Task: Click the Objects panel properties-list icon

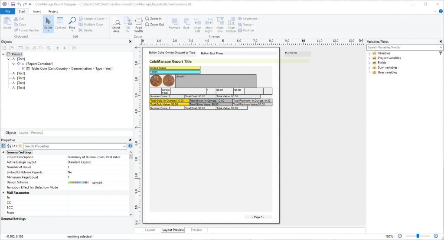Action: [x=20, y=48]
